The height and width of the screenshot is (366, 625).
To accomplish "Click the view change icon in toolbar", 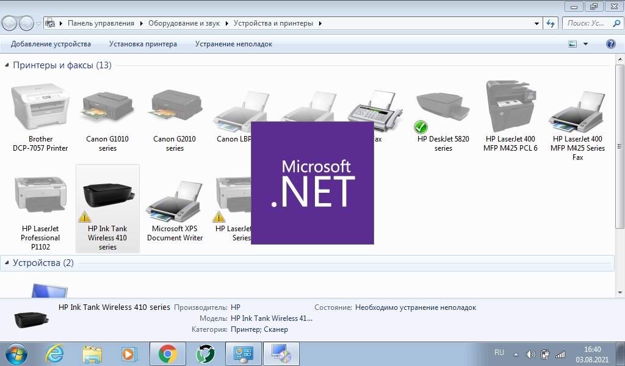I will pyautogui.click(x=573, y=44).
